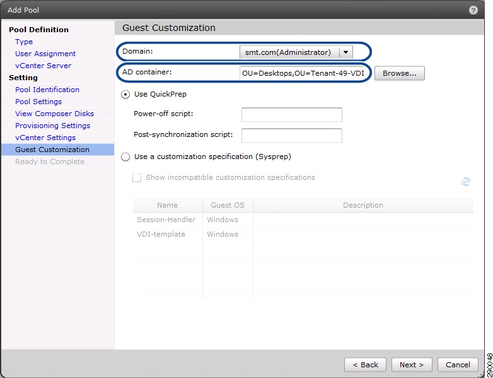Viewport: 493px width, 378px height.
Task: Open Pool Settings in sidebar
Action: tap(38, 102)
